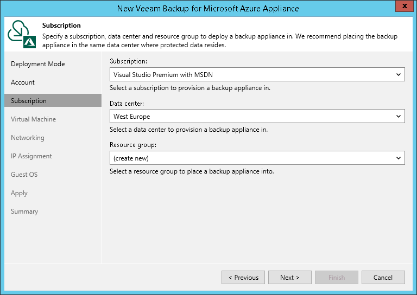
Task: Go to the Deployment Mode step
Action: point(38,64)
